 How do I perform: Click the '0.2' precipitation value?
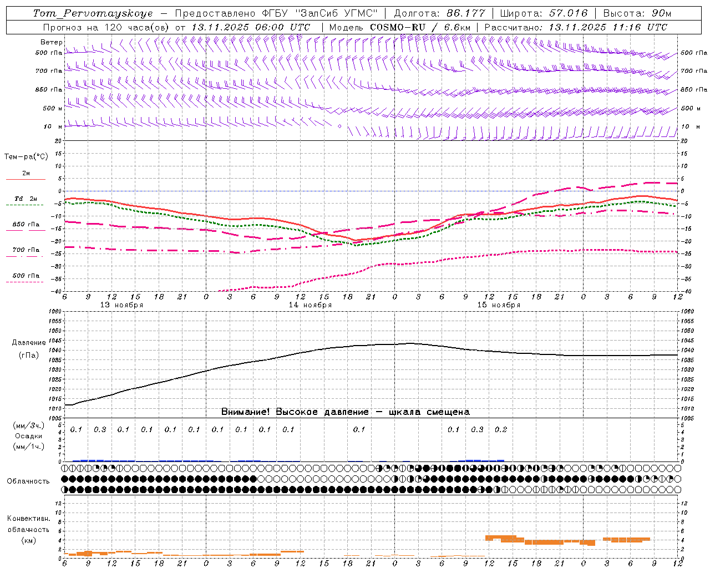(501, 429)
